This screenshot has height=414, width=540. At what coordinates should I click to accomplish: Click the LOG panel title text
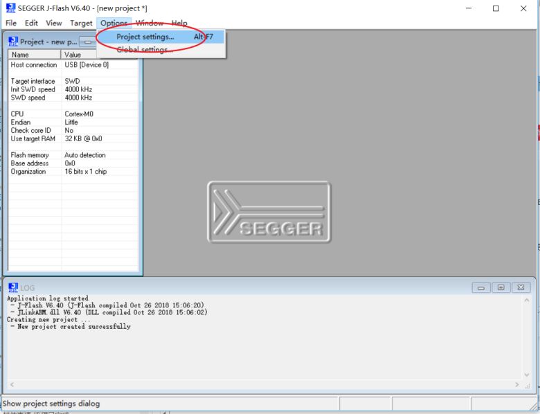click(27, 287)
